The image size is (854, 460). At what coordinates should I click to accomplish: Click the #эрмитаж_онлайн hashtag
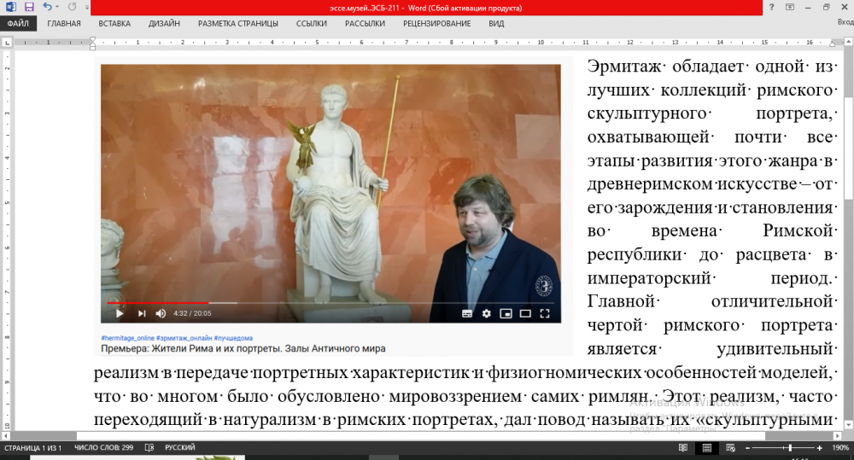tap(184, 338)
